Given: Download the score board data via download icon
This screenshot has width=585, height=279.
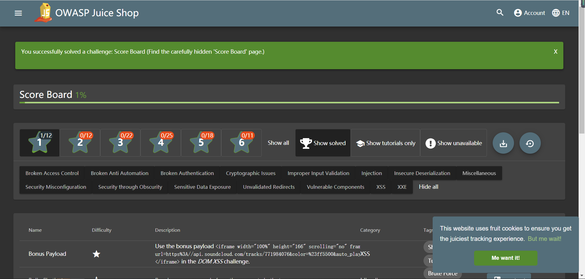Looking at the screenshot, I should [x=503, y=143].
